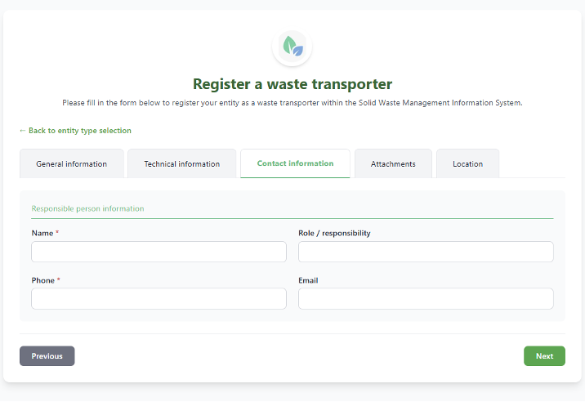Screen dimensions: 585x402
Task: Click the green leaf logo icon
Action: (292, 47)
